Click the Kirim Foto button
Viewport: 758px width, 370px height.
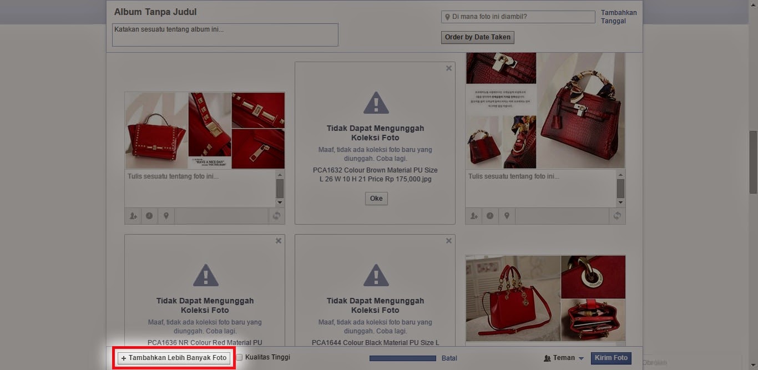point(611,358)
